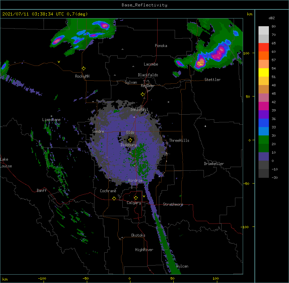Pick the slate purple swatch between 10 and 0 dBZ

coord(264,157)
